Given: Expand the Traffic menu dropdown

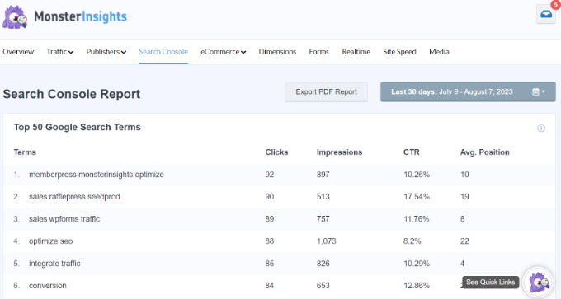Looking at the screenshot, I should (x=60, y=52).
